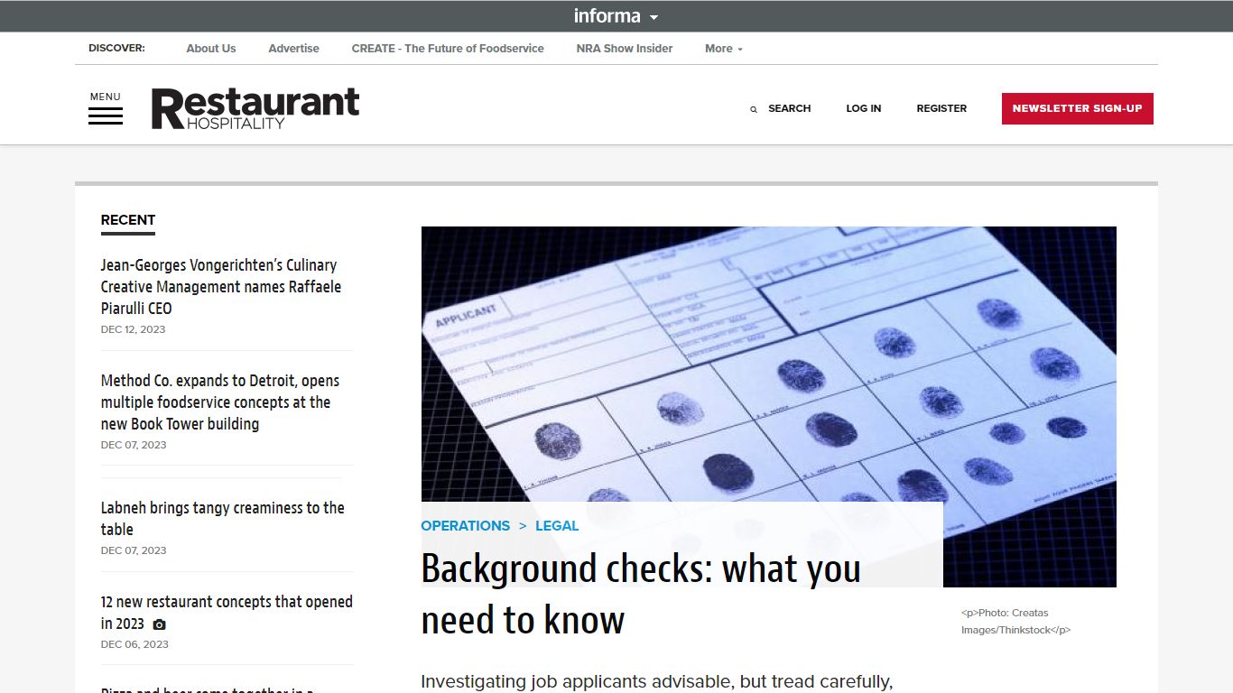Open the hamburger MENU icon

click(106, 116)
